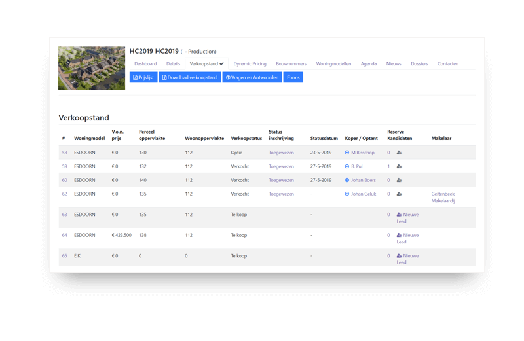Image resolution: width=524 pixels, height=341 pixels.
Task: Open the Agenda tab
Action: [x=369, y=63]
